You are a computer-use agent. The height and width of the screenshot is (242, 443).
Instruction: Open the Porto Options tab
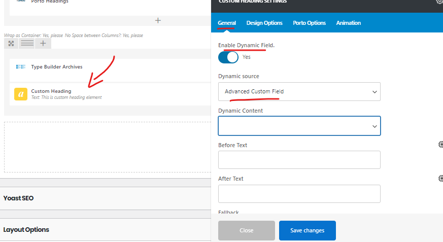[x=310, y=23]
